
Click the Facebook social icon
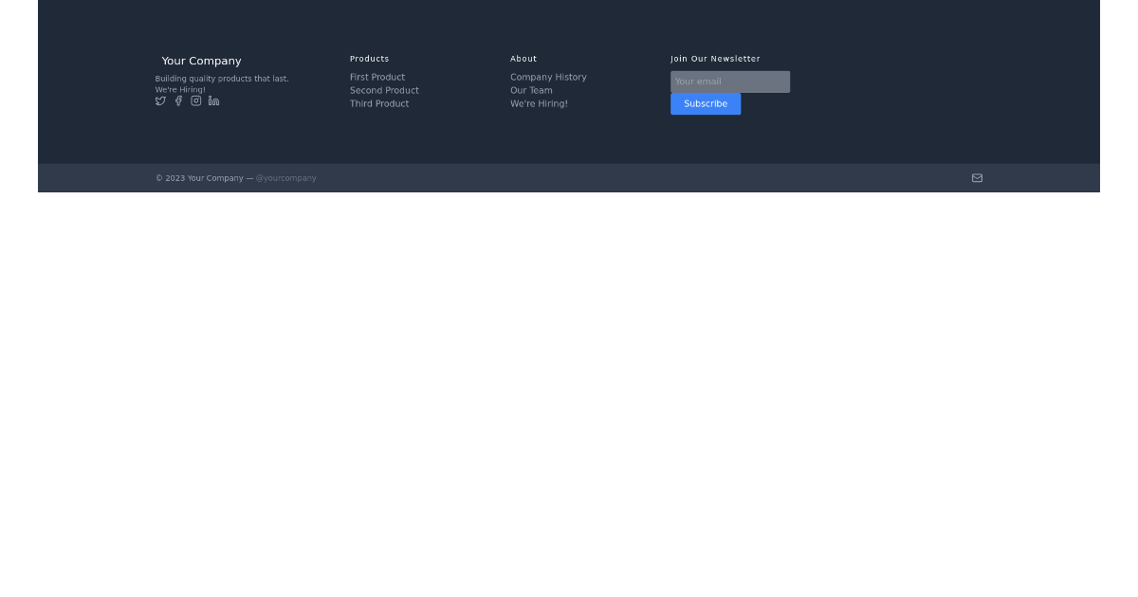coord(177,100)
